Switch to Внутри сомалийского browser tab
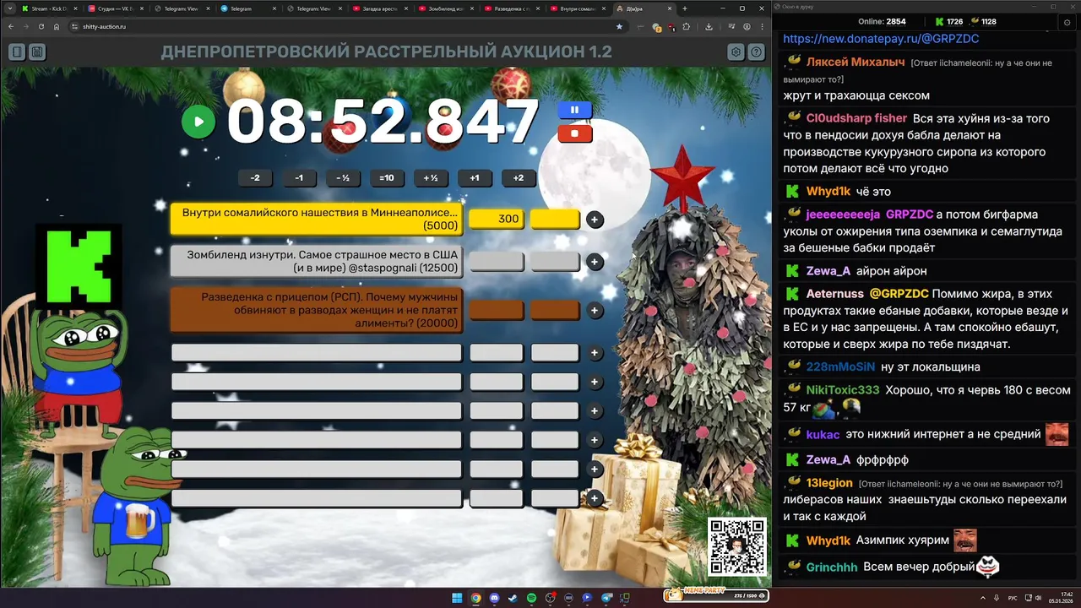Viewport: 1081px width, 608px height. 579,8
